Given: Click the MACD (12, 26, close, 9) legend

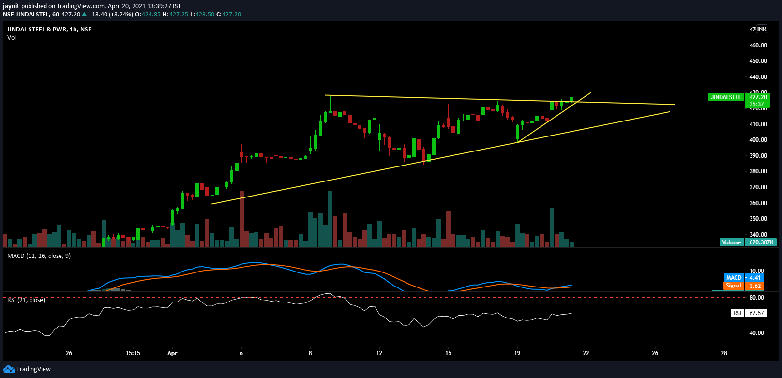Looking at the screenshot, I should [x=39, y=256].
